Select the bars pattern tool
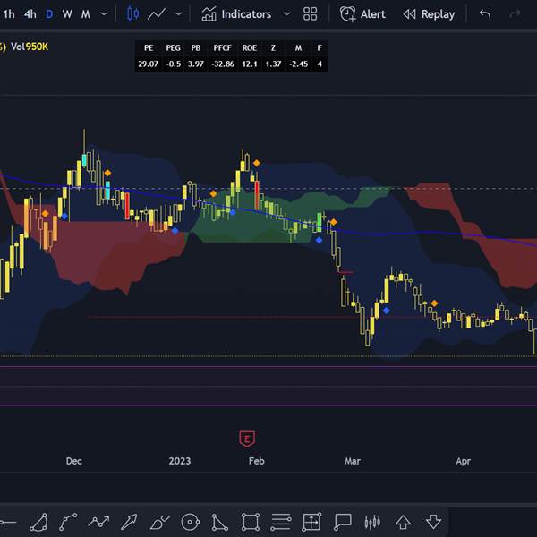 coord(372,522)
